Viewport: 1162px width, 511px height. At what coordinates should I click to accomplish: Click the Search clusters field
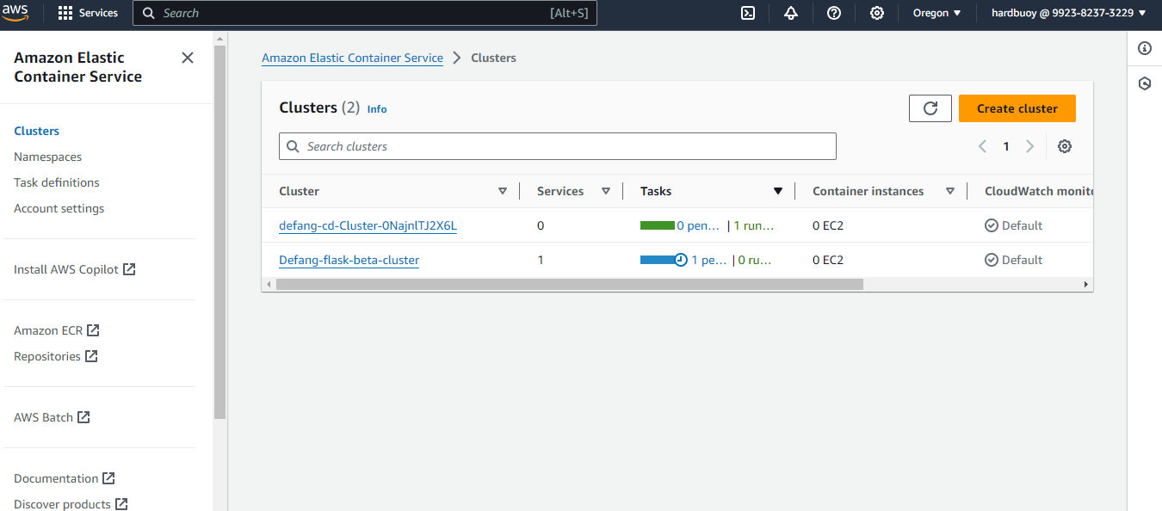pyautogui.click(x=558, y=146)
